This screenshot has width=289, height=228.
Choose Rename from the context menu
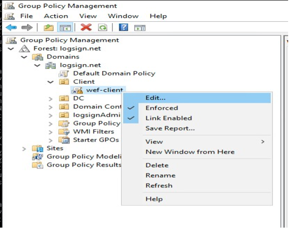[197, 175]
